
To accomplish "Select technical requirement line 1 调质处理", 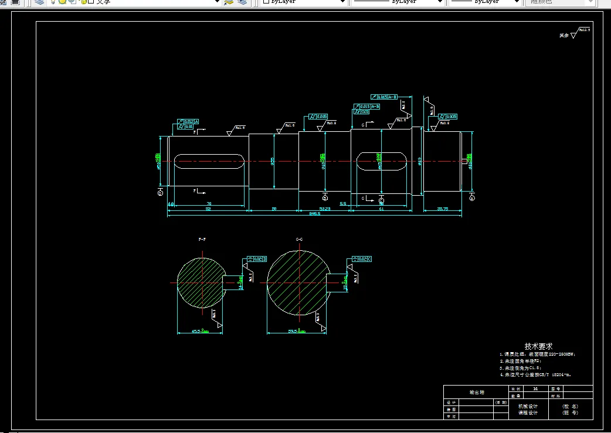I will (537, 354).
